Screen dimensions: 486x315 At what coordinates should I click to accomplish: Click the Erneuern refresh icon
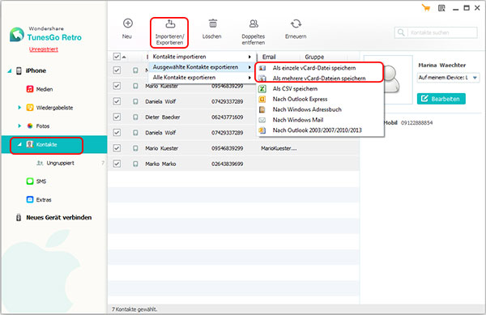296,23
